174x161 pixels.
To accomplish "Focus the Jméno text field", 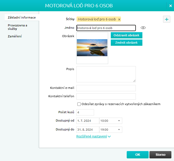I will (106, 28).
